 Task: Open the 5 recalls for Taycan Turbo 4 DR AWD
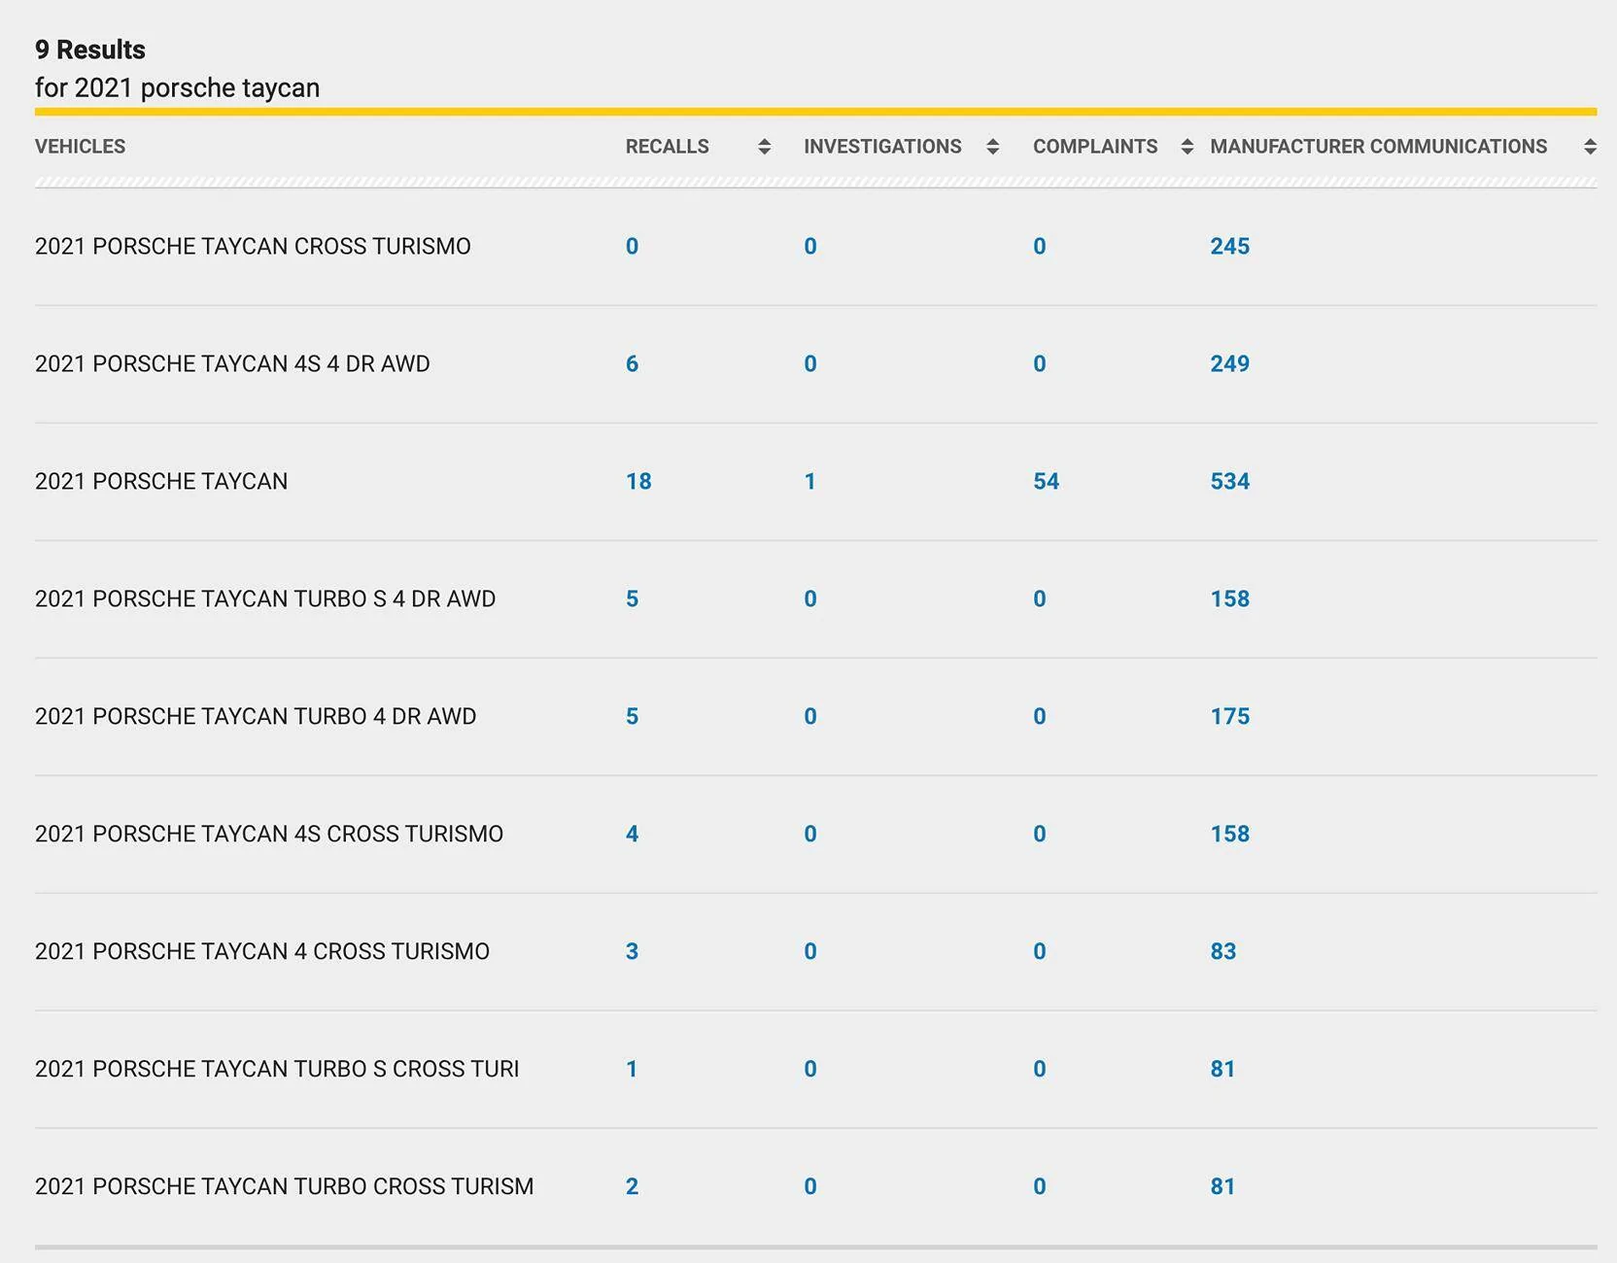pyautogui.click(x=633, y=717)
